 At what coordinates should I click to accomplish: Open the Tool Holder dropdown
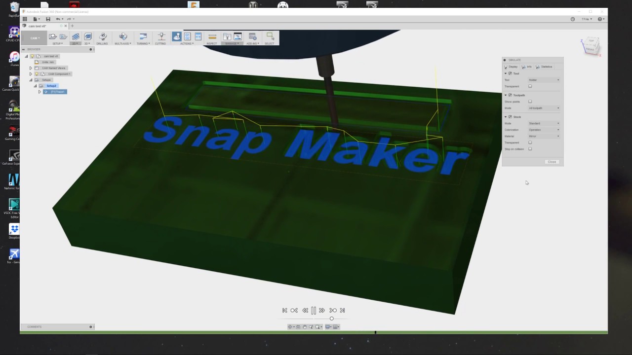(x=544, y=80)
